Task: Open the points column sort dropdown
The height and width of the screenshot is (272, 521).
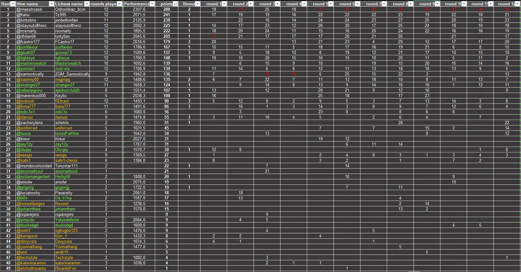Action: (x=175, y=4)
